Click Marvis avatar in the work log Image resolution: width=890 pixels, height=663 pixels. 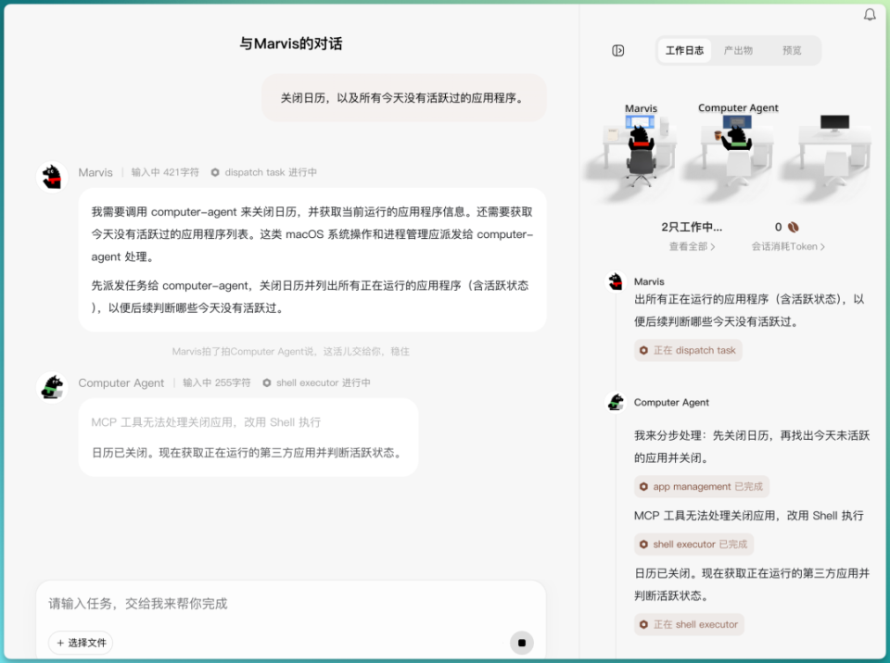click(x=616, y=281)
